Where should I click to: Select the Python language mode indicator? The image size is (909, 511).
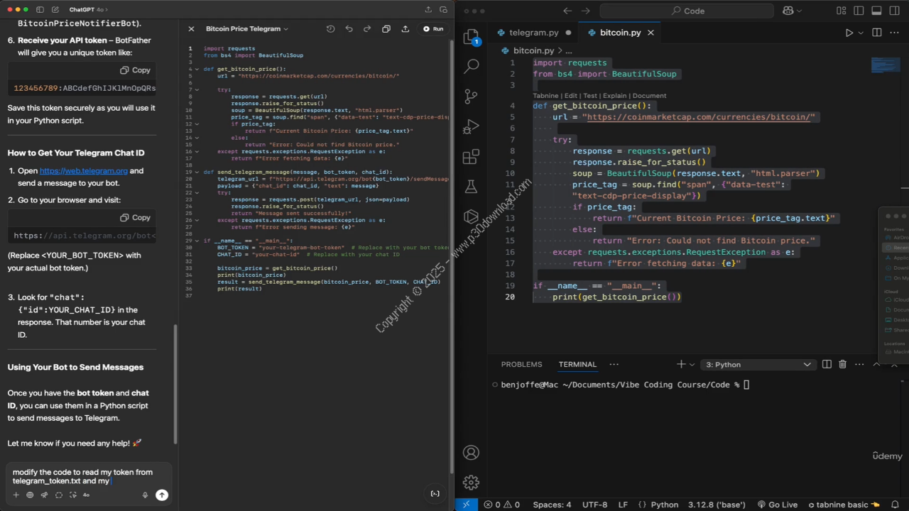pyautogui.click(x=665, y=505)
